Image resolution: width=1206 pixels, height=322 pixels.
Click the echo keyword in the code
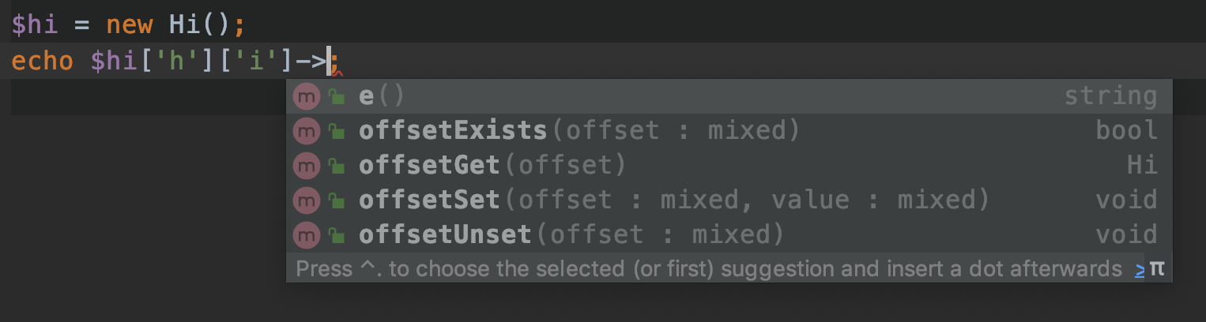[43, 61]
